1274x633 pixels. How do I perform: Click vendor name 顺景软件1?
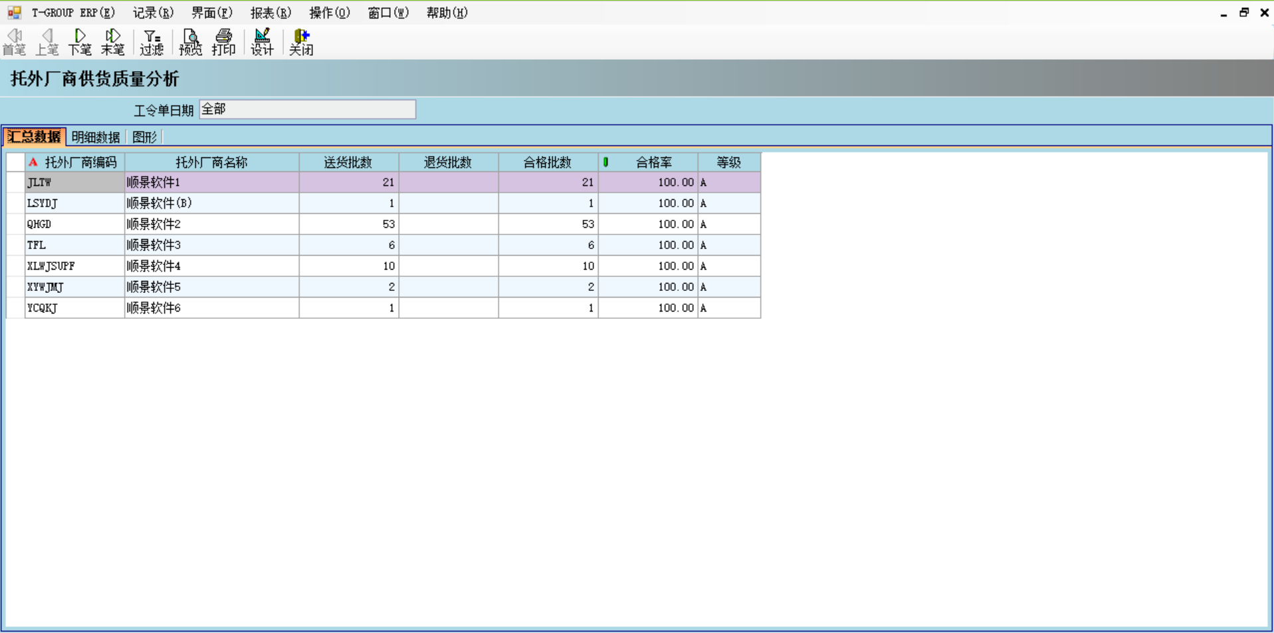(x=211, y=182)
